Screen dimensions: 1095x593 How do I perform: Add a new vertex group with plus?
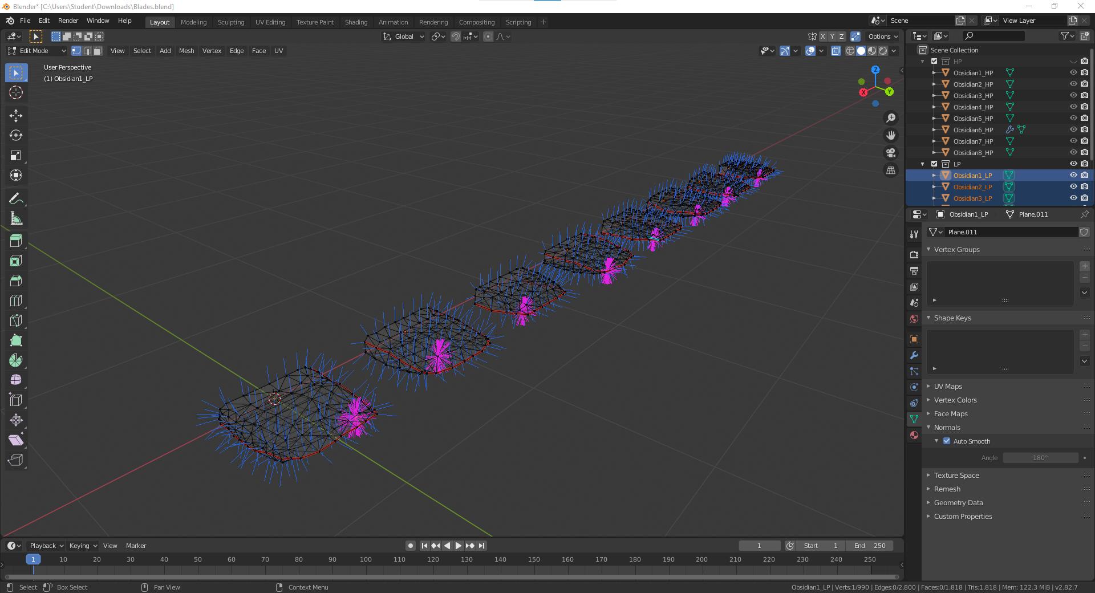(1085, 266)
